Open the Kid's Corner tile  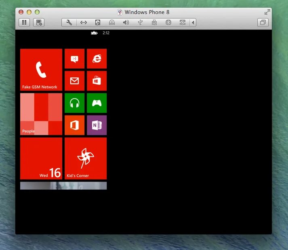tap(86, 159)
